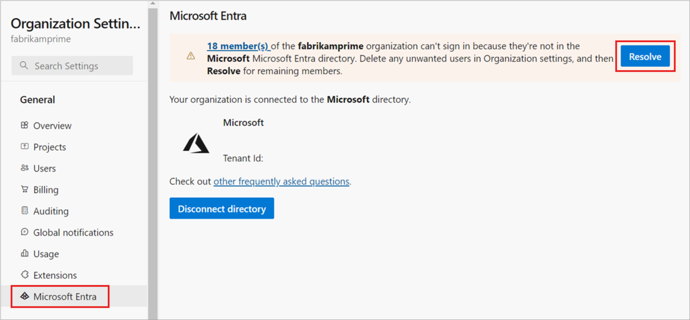Select the Users people icon
This screenshot has width=690, height=320.
tap(25, 168)
